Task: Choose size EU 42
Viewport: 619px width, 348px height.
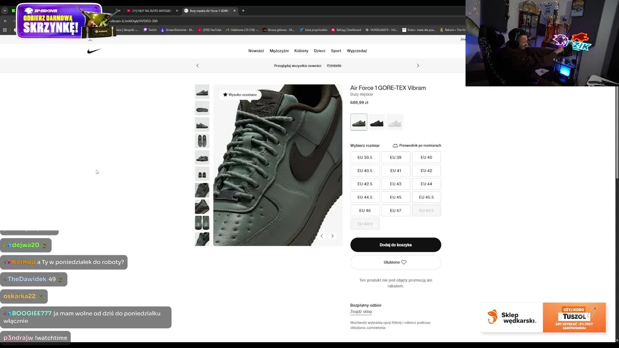Action: click(x=426, y=171)
